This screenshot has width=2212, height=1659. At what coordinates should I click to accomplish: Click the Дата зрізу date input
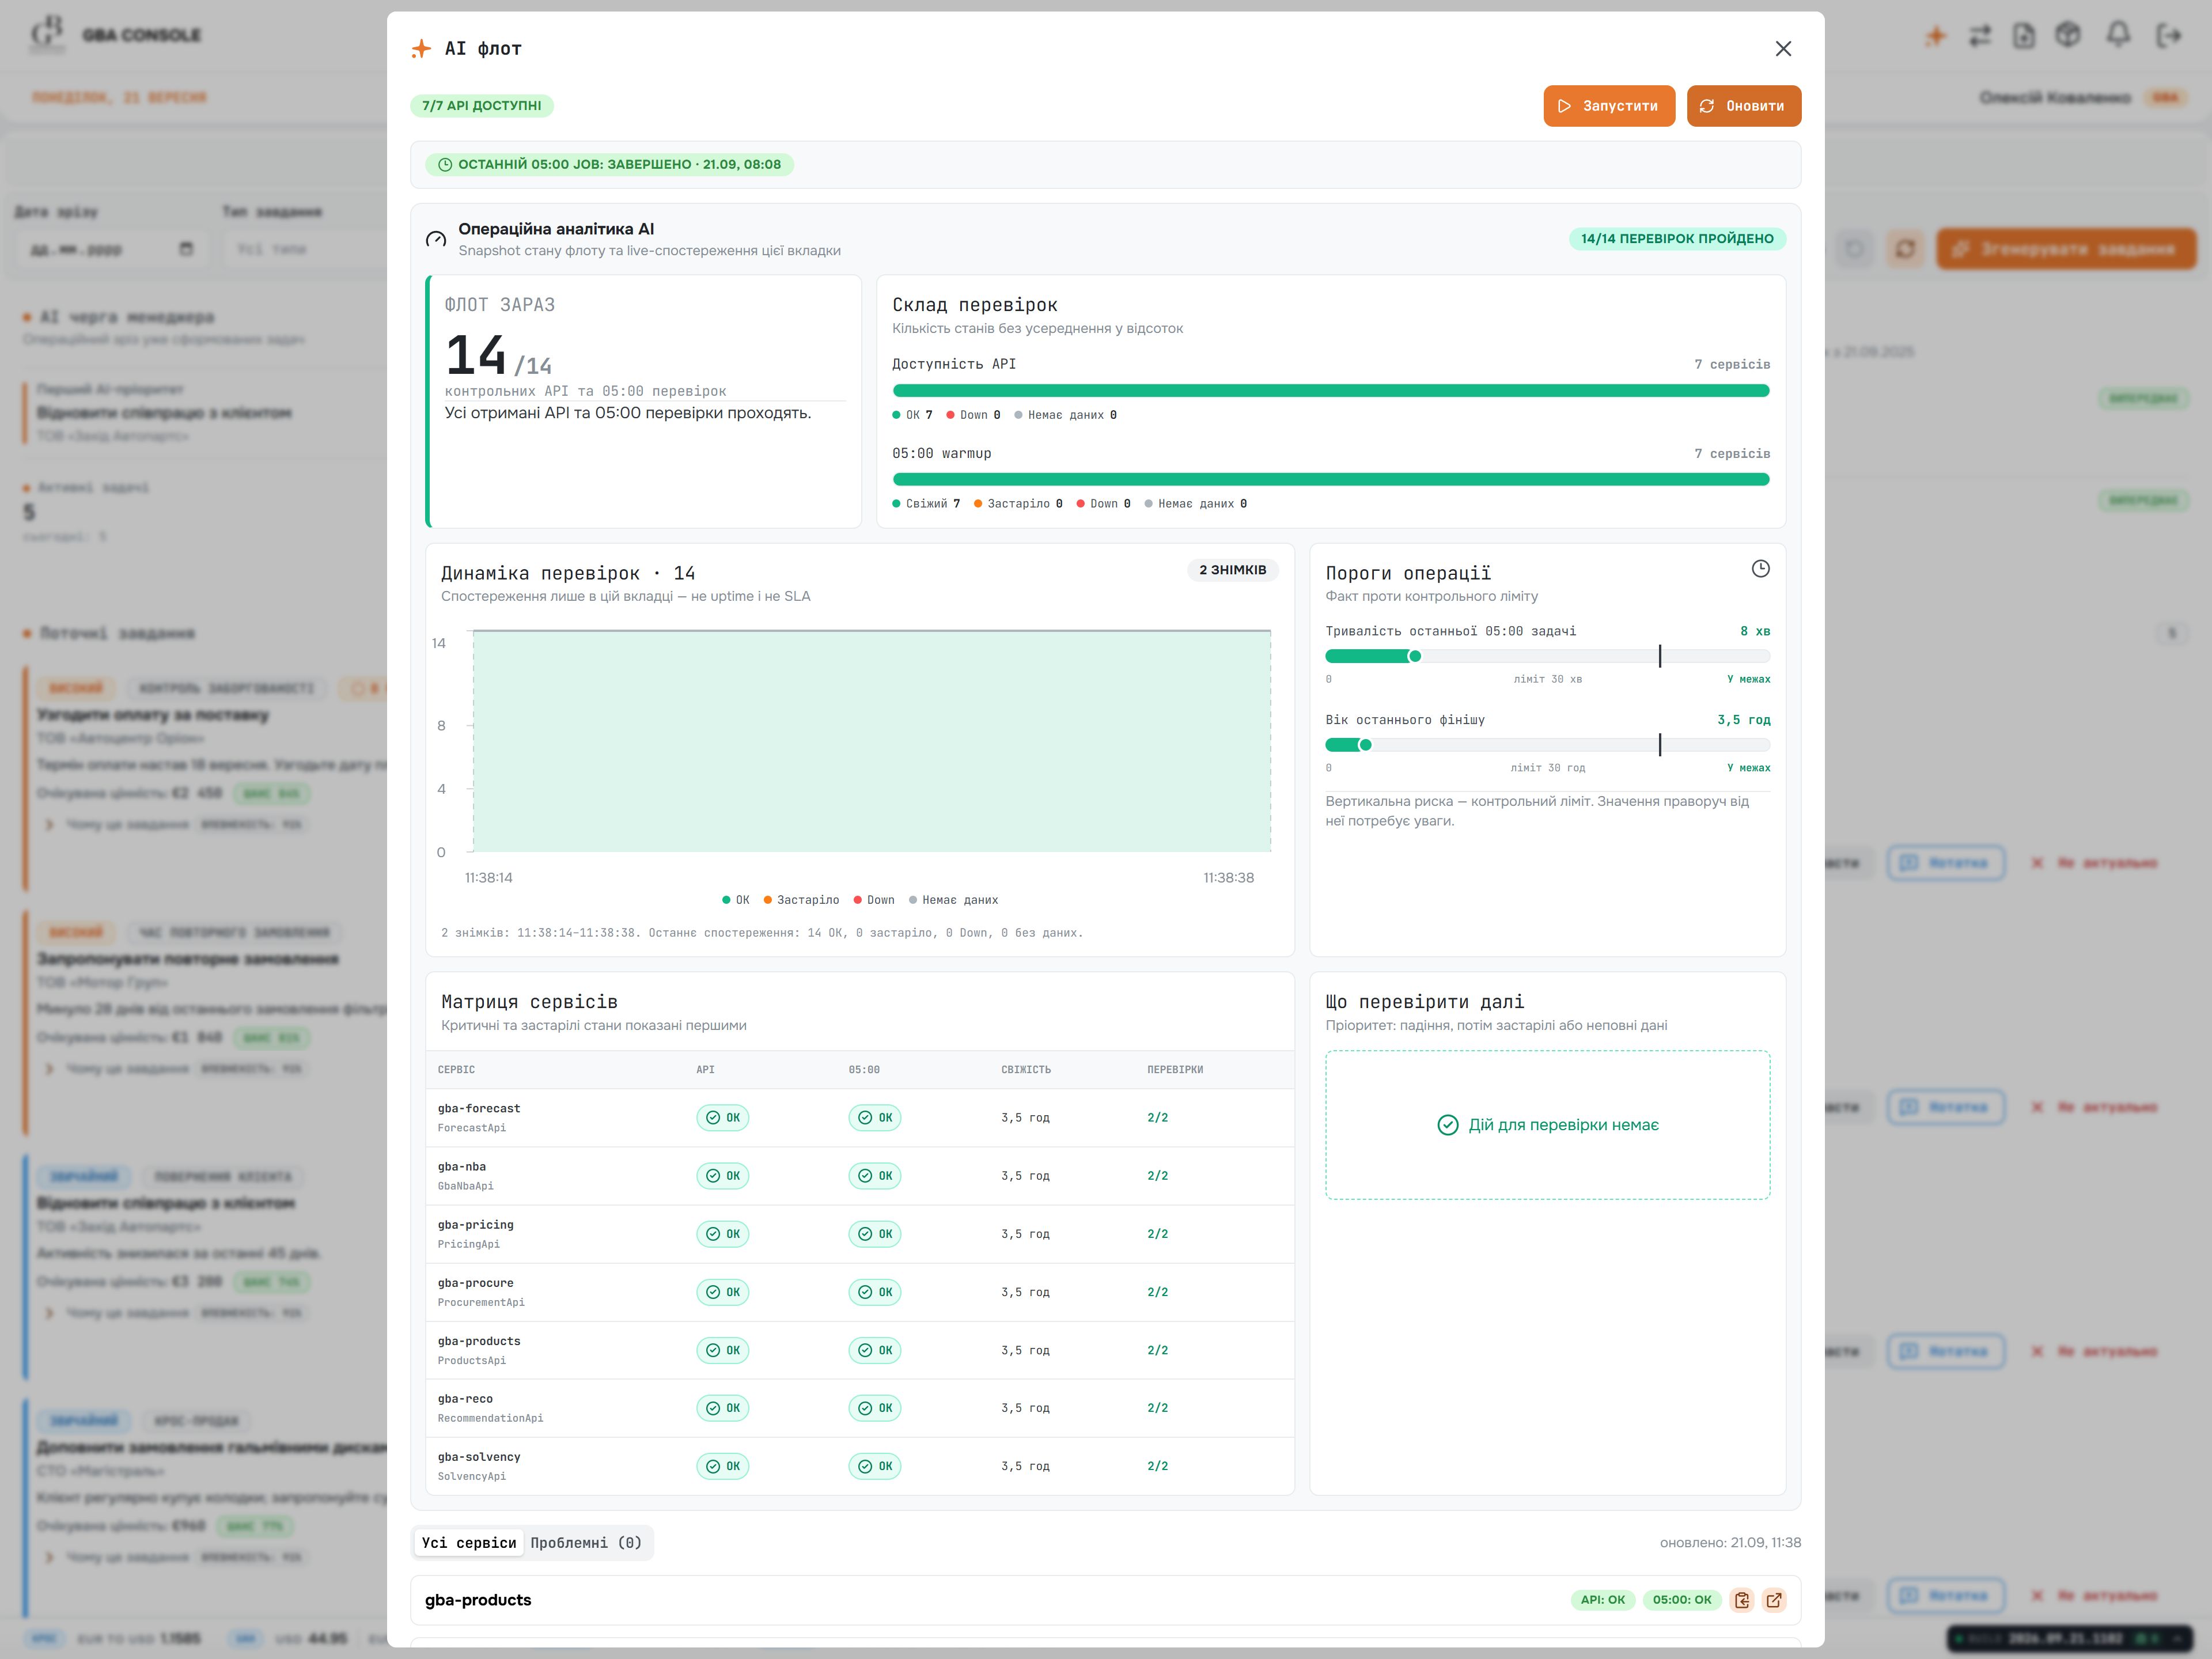tap(111, 249)
